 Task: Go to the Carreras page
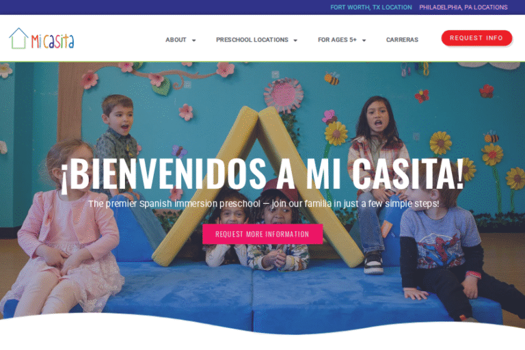402,40
